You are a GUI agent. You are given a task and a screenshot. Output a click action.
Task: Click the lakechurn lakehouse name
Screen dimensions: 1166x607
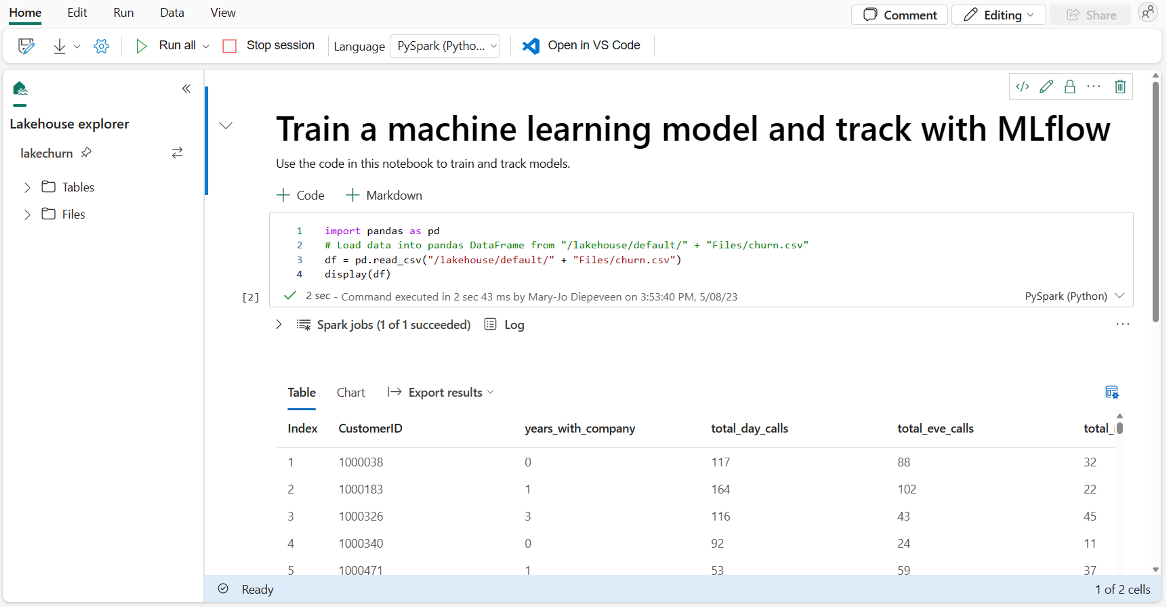tap(47, 153)
